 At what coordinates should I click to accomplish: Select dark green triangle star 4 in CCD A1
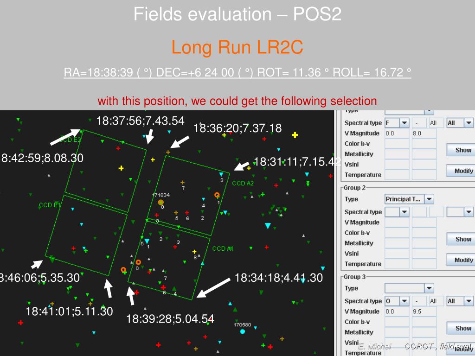point(174,289)
